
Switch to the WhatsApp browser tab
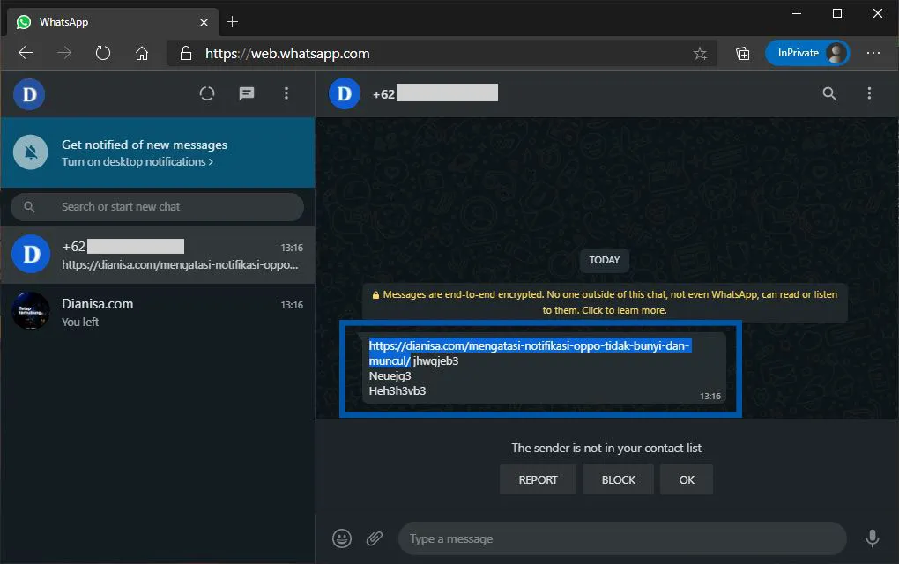click(106, 21)
